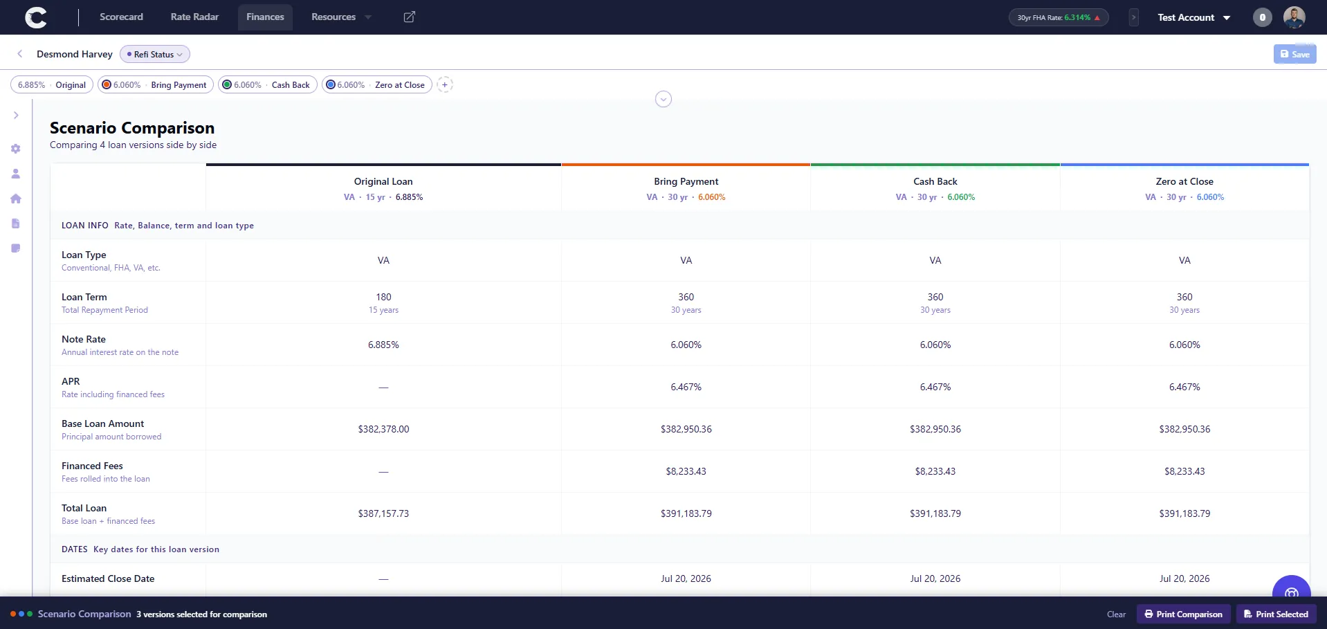Click the Scenario Comparison label in the bottom bar

coord(84,614)
